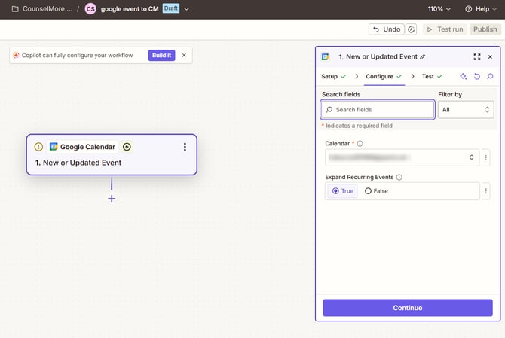The height and width of the screenshot is (338, 505).
Task: Open the Help menu
Action: point(481,9)
